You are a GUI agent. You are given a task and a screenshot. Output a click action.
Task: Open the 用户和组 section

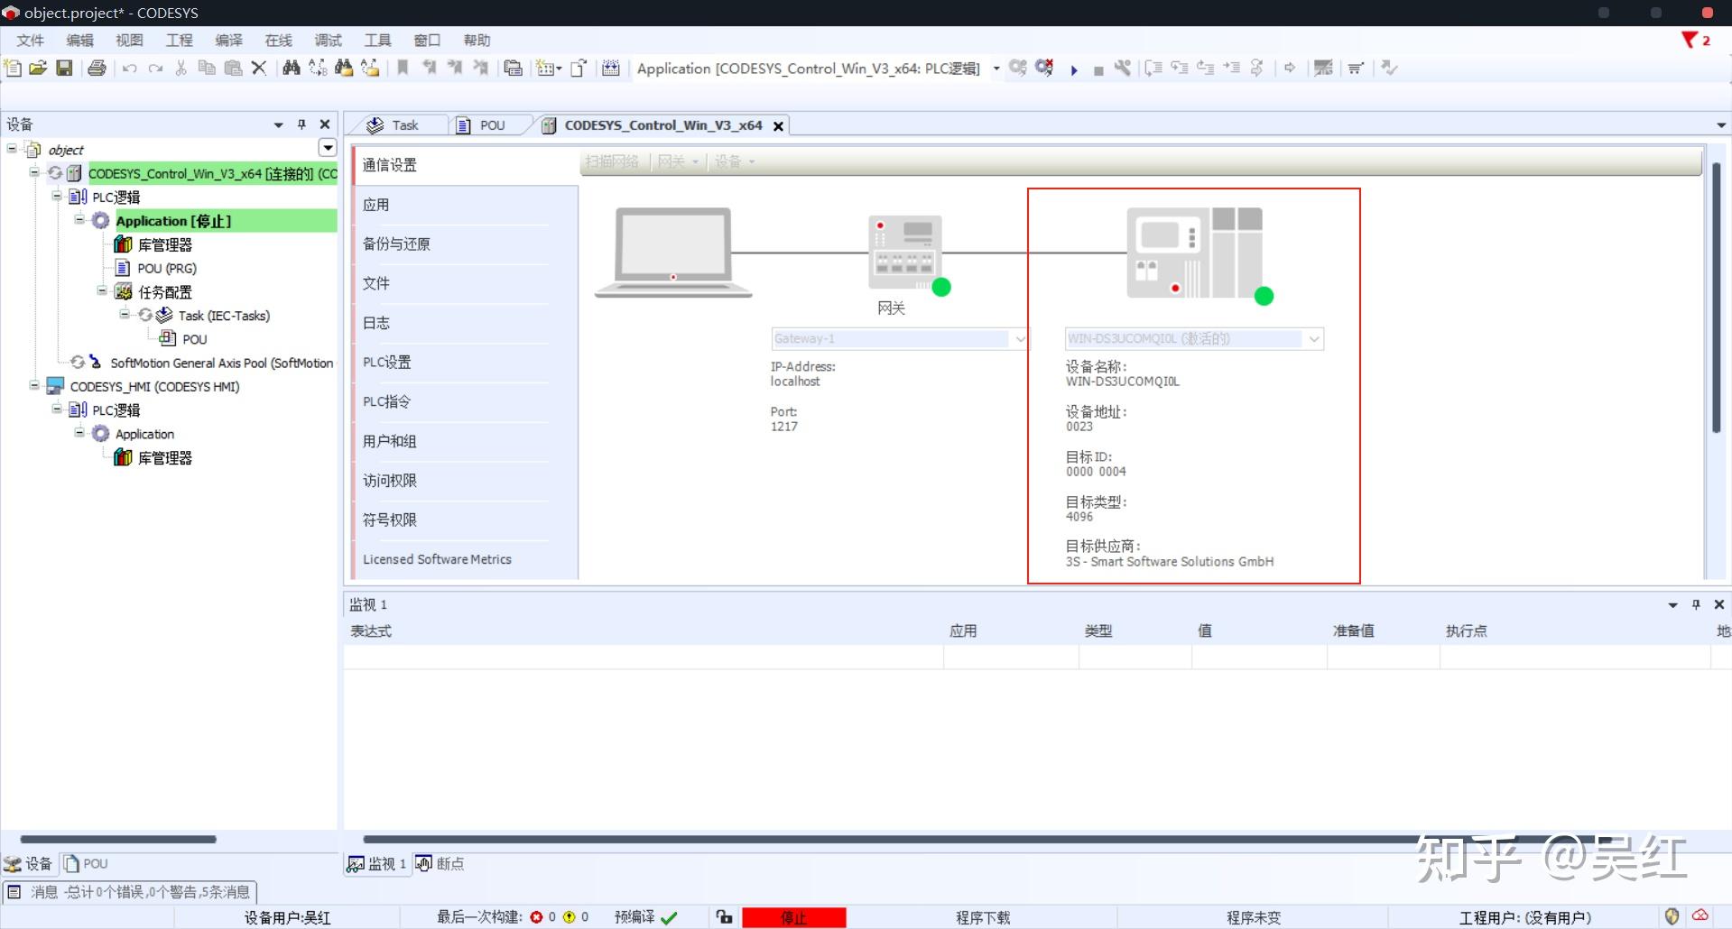click(x=466, y=441)
